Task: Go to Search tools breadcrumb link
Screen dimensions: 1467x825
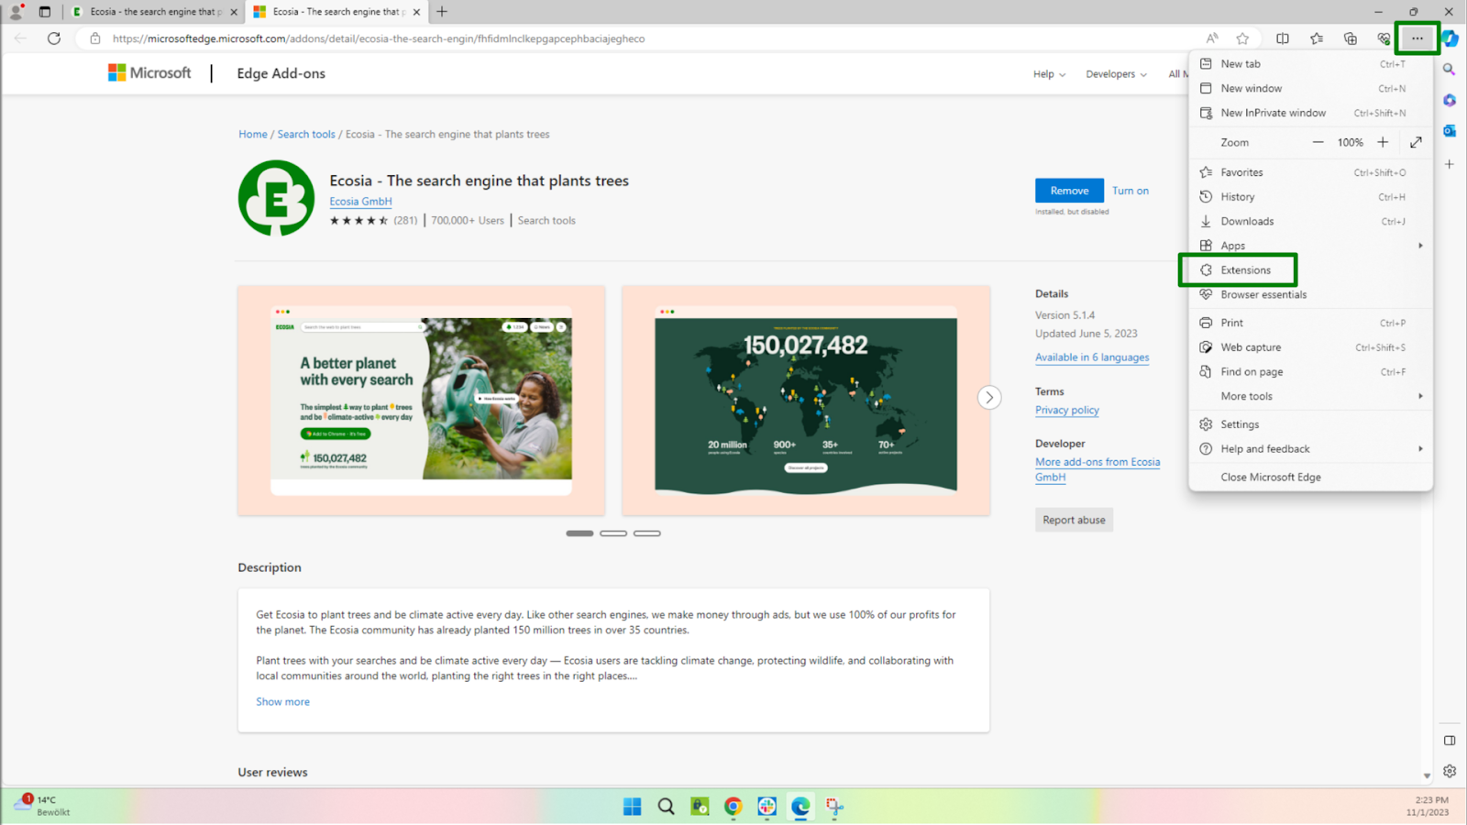Action: pos(306,135)
